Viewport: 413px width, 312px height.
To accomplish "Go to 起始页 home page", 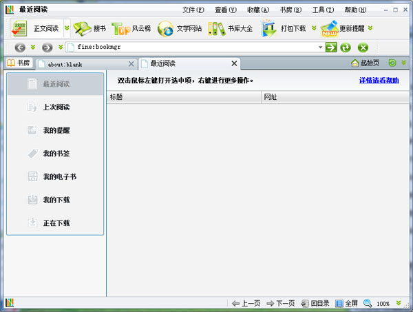I will point(366,63).
